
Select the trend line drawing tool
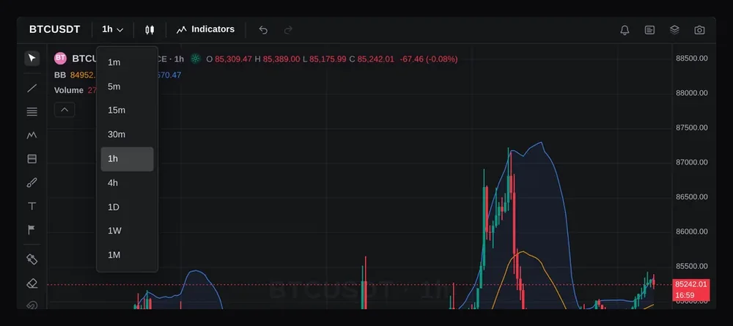click(x=32, y=88)
